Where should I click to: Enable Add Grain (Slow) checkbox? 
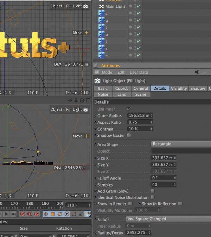153,191
